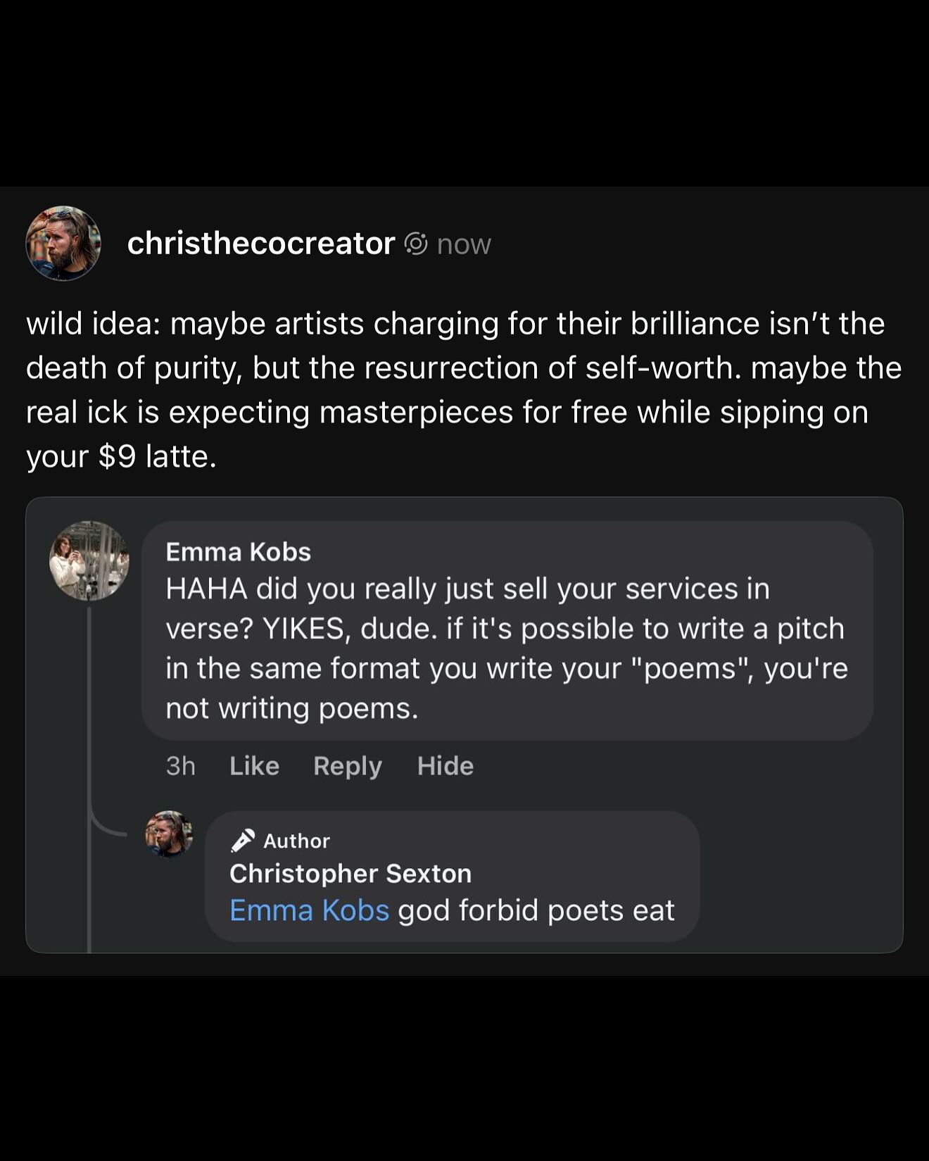Image resolution: width=929 pixels, height=1161 pixels.
Task: Click the Emma Kobs commenter name
Action: (x=238, y=552)
